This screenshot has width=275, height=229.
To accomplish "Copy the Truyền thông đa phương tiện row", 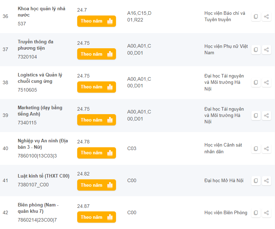I will tap(256, 50).
